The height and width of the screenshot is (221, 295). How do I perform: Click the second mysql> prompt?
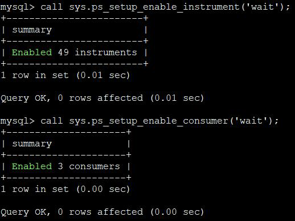tap(18, 121)
